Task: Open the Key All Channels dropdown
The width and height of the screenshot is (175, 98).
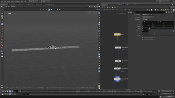Action: pos(167,94)
